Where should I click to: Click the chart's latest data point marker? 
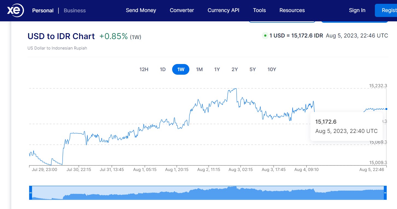(x=386, y=109)
